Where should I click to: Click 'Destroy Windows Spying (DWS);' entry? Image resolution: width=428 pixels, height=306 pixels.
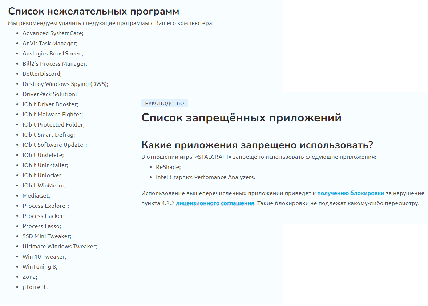[65, 84]
